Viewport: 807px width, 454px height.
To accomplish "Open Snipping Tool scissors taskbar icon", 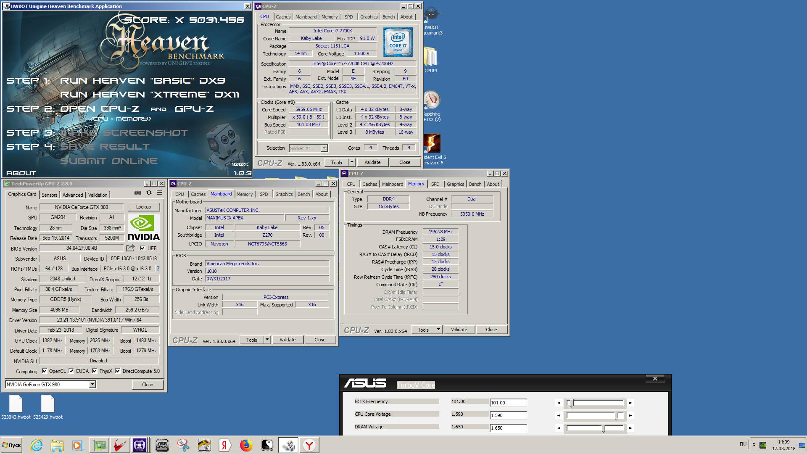I will (x=183, y=445).
